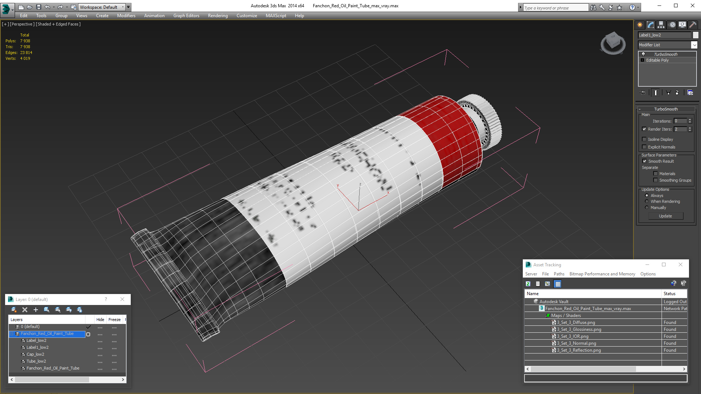Click the Undo arrow in title bar

click(x=47, y=7)
